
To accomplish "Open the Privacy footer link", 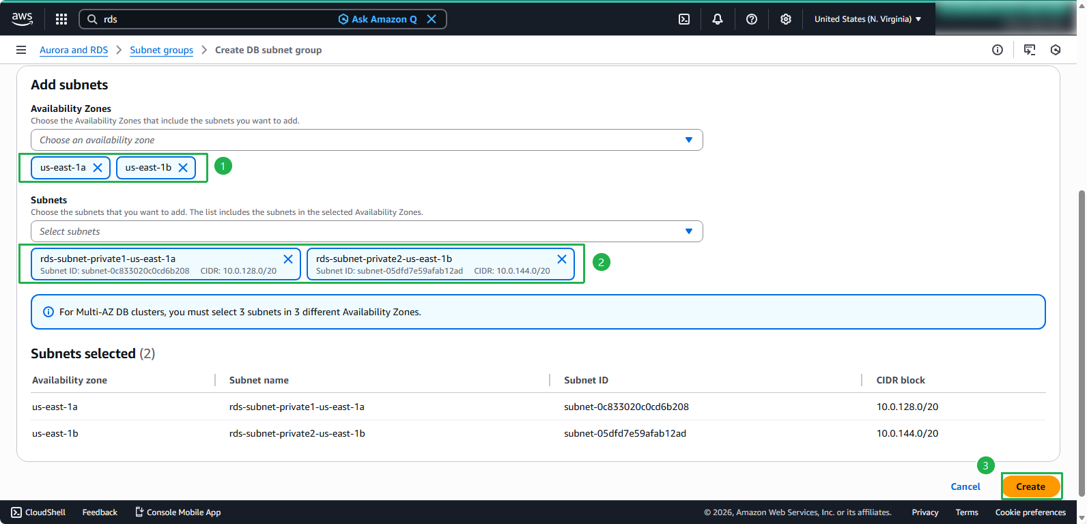I will click(925, 512).
